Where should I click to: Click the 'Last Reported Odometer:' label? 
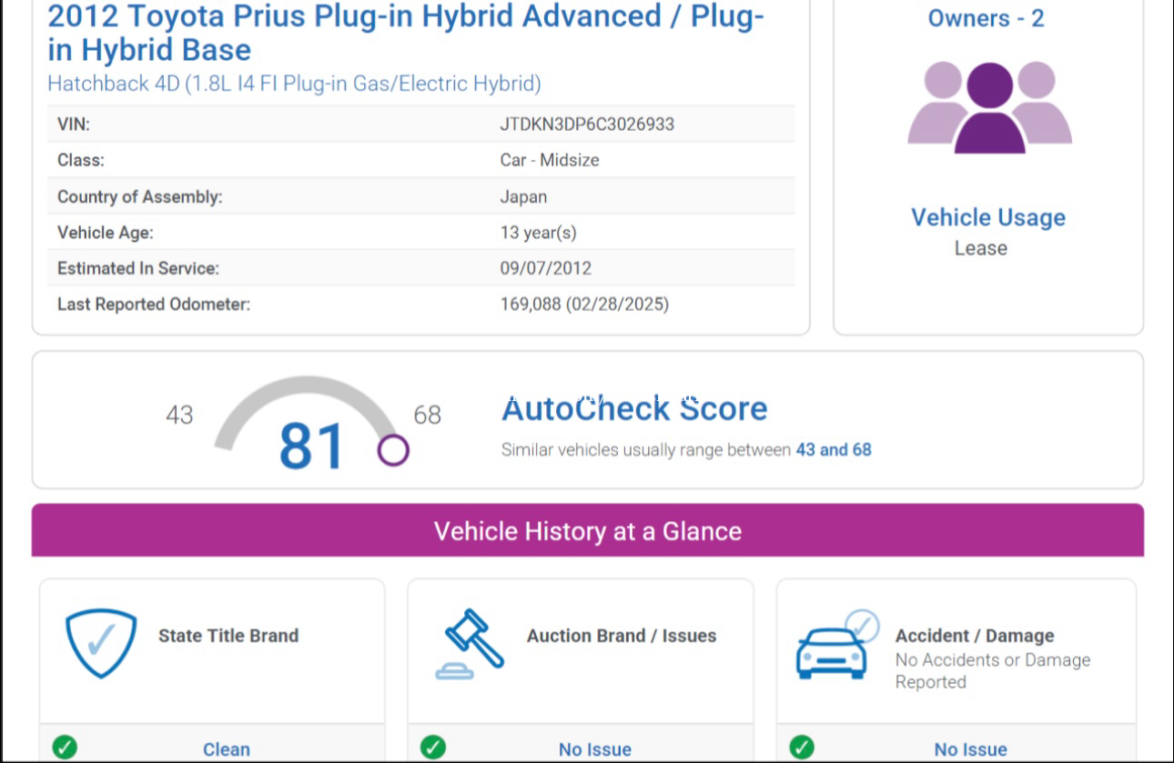click(x=154, y=304)
